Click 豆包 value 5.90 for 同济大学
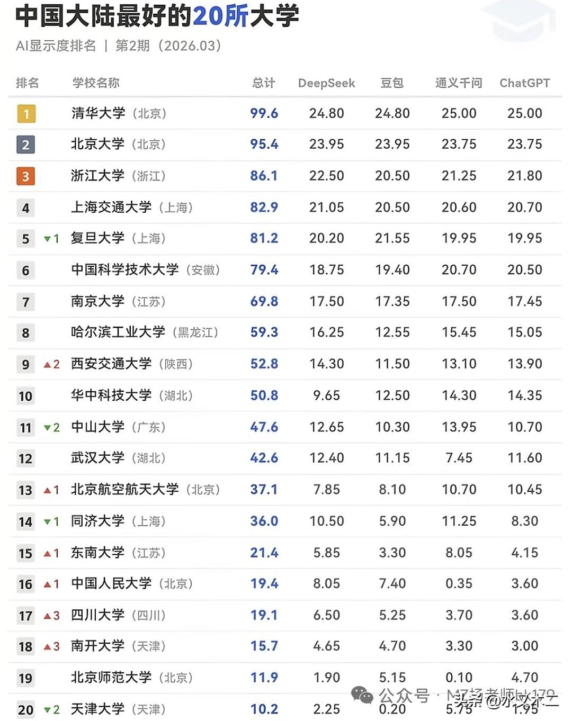The width and height of the screenshot is (572, 721). click(392, 521)
